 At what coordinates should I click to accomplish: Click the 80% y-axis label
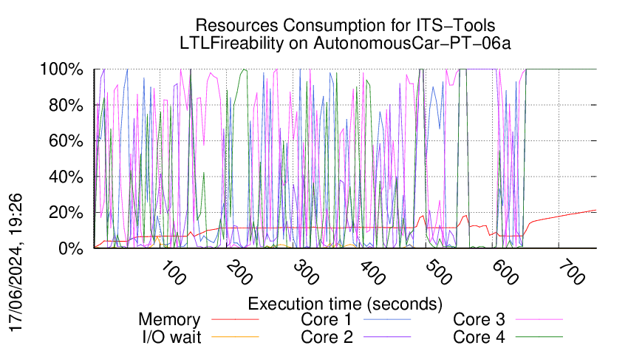point(66,106)
